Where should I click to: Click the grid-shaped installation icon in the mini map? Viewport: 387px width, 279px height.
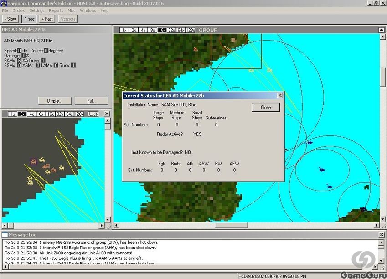coord(47,166)
